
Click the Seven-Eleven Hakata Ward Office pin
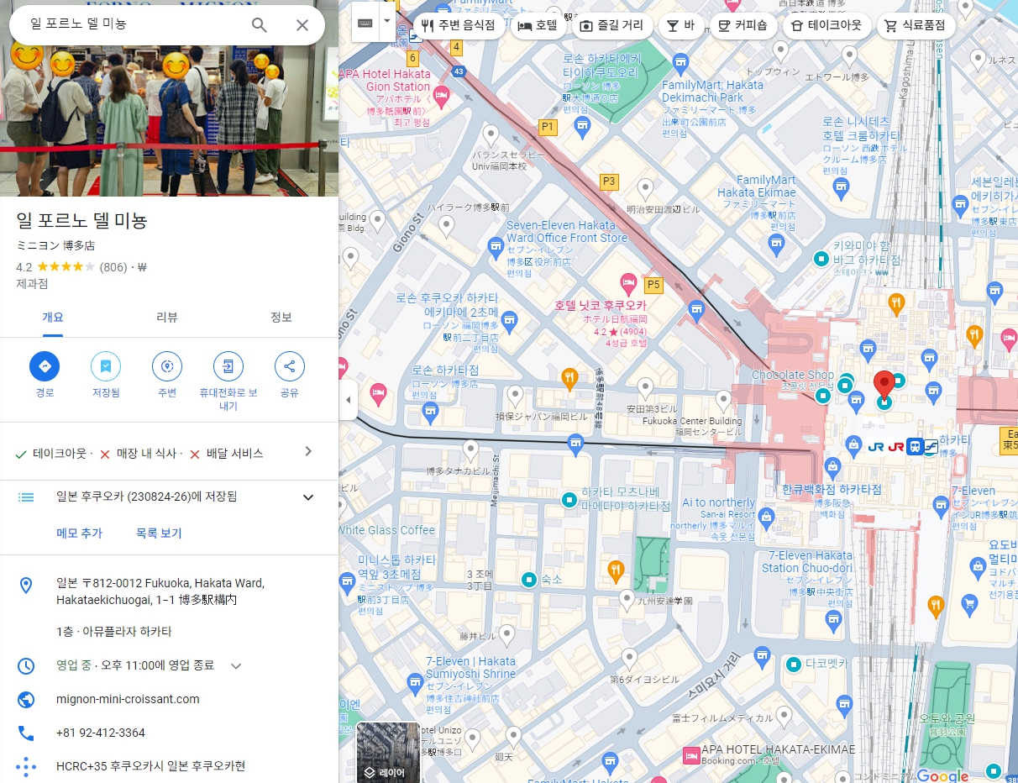[496, 249]
